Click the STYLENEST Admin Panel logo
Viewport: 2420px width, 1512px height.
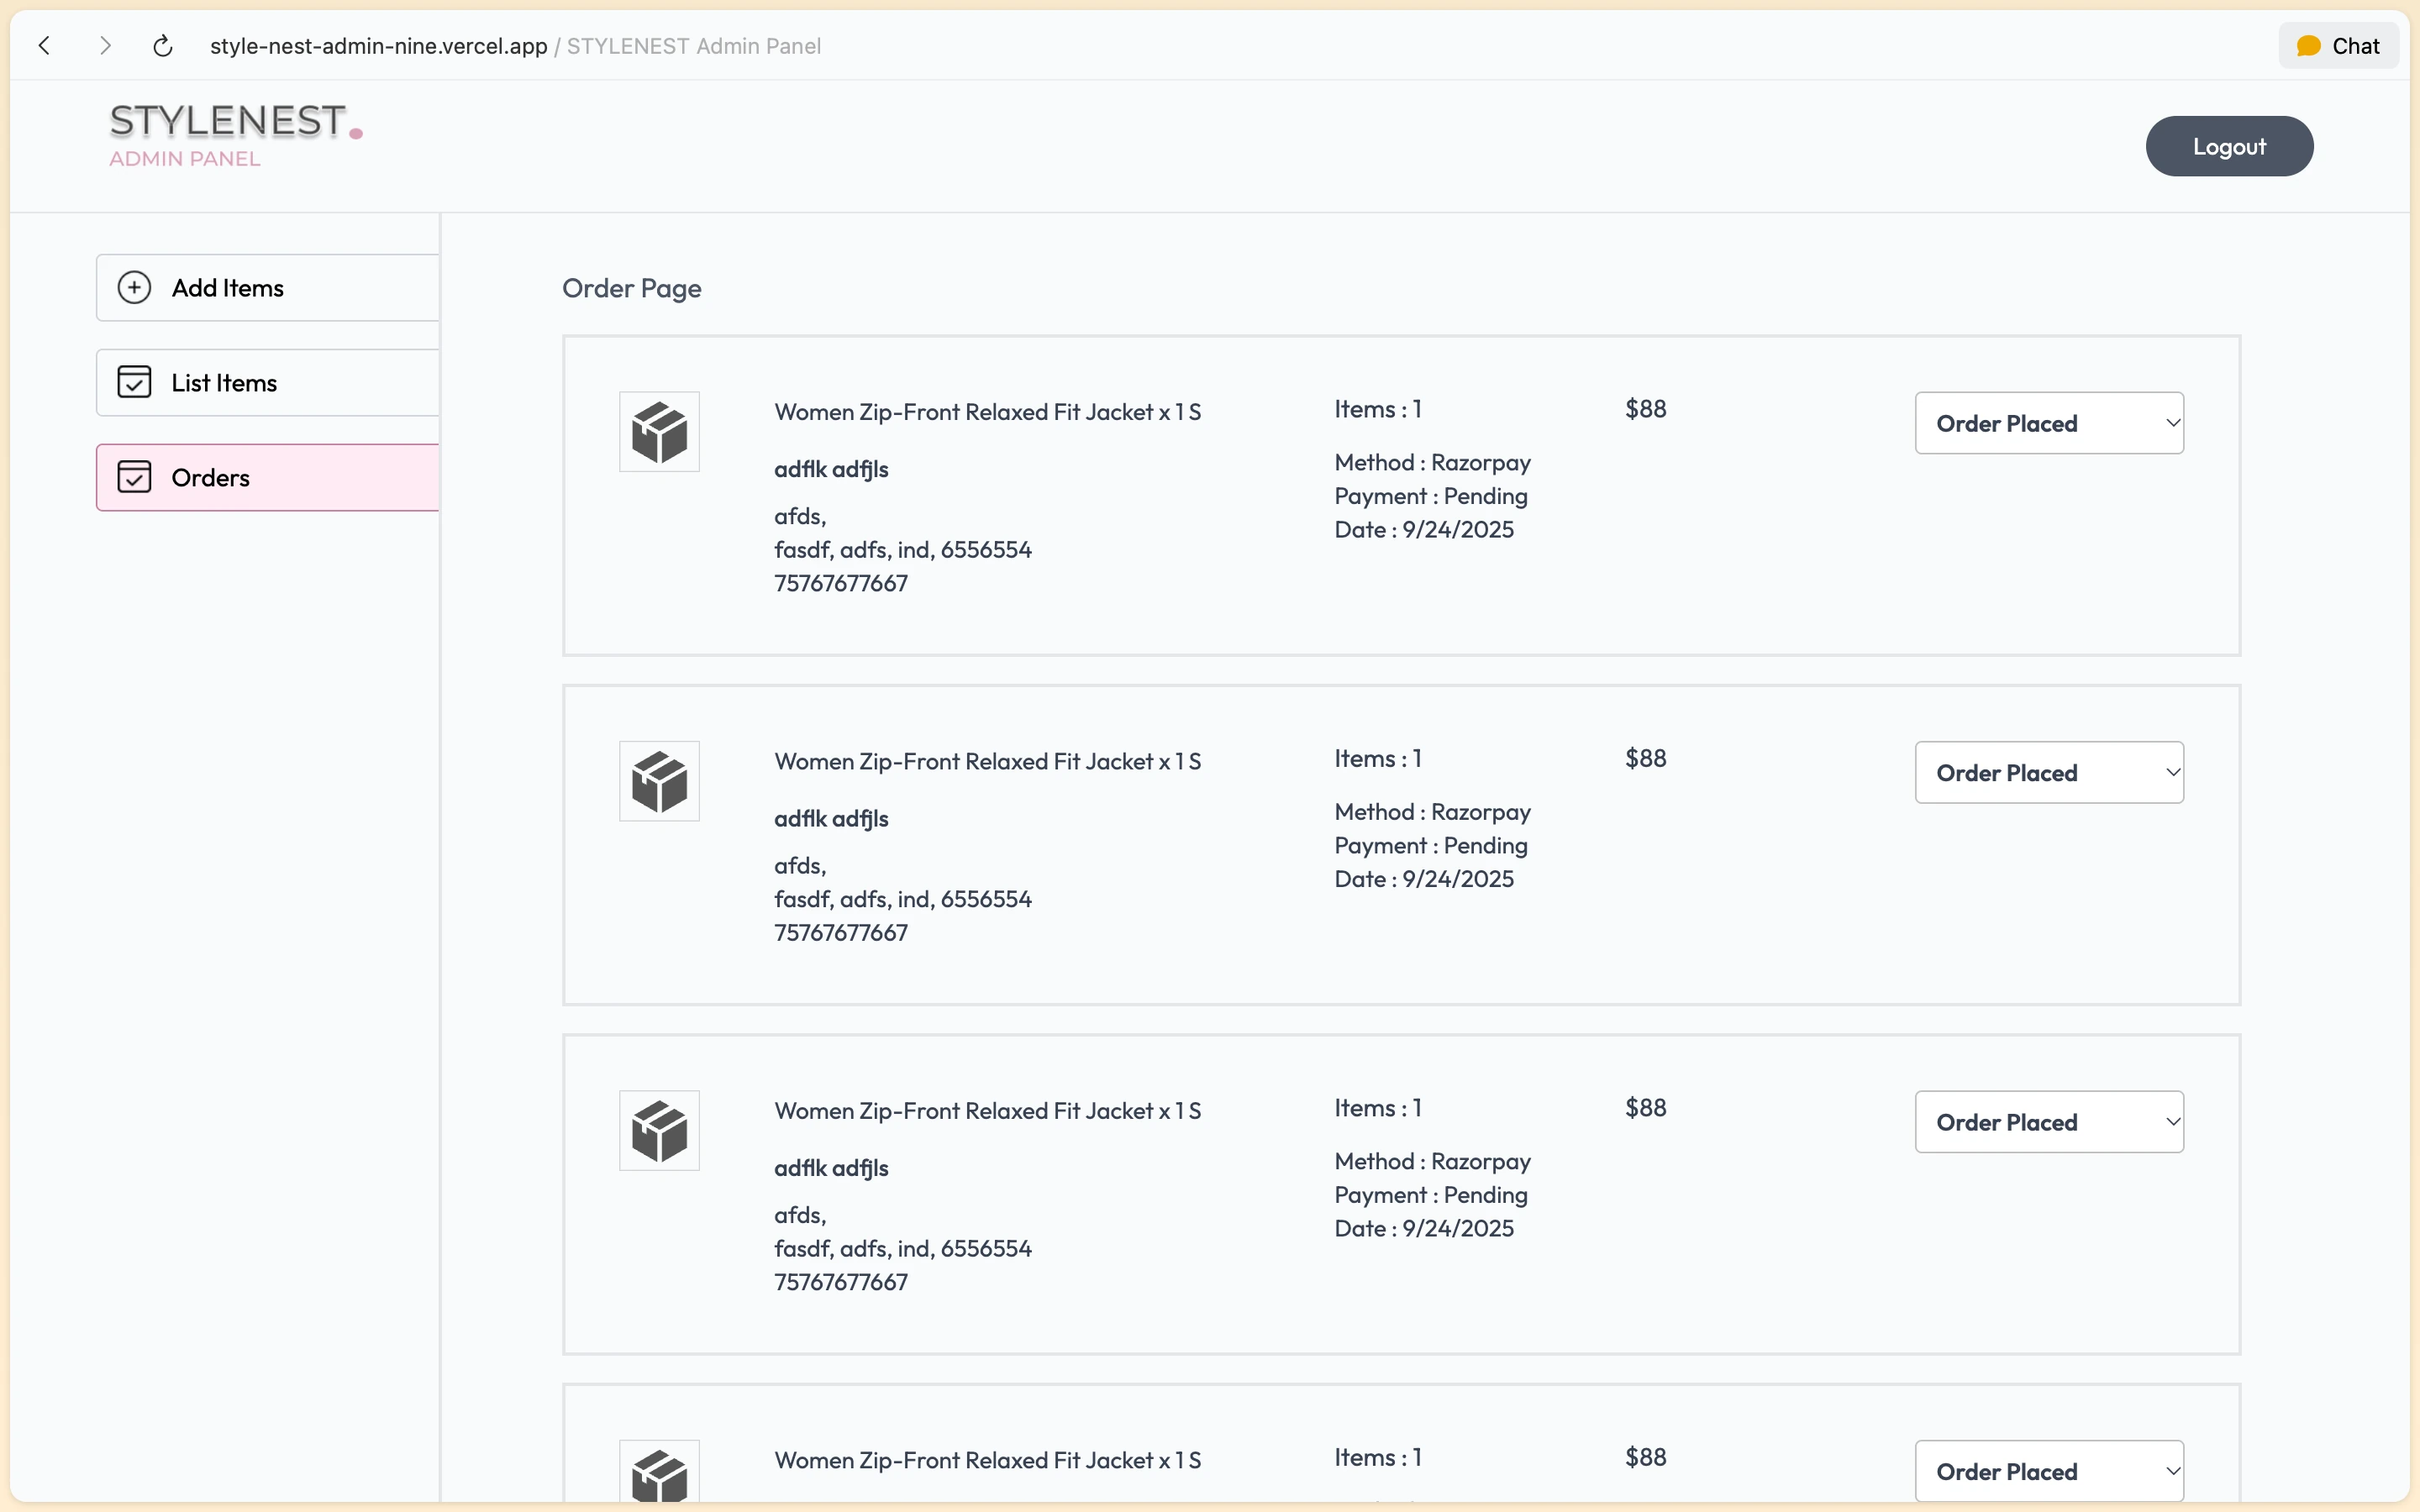pyautogui.click(x=236, y=134)
